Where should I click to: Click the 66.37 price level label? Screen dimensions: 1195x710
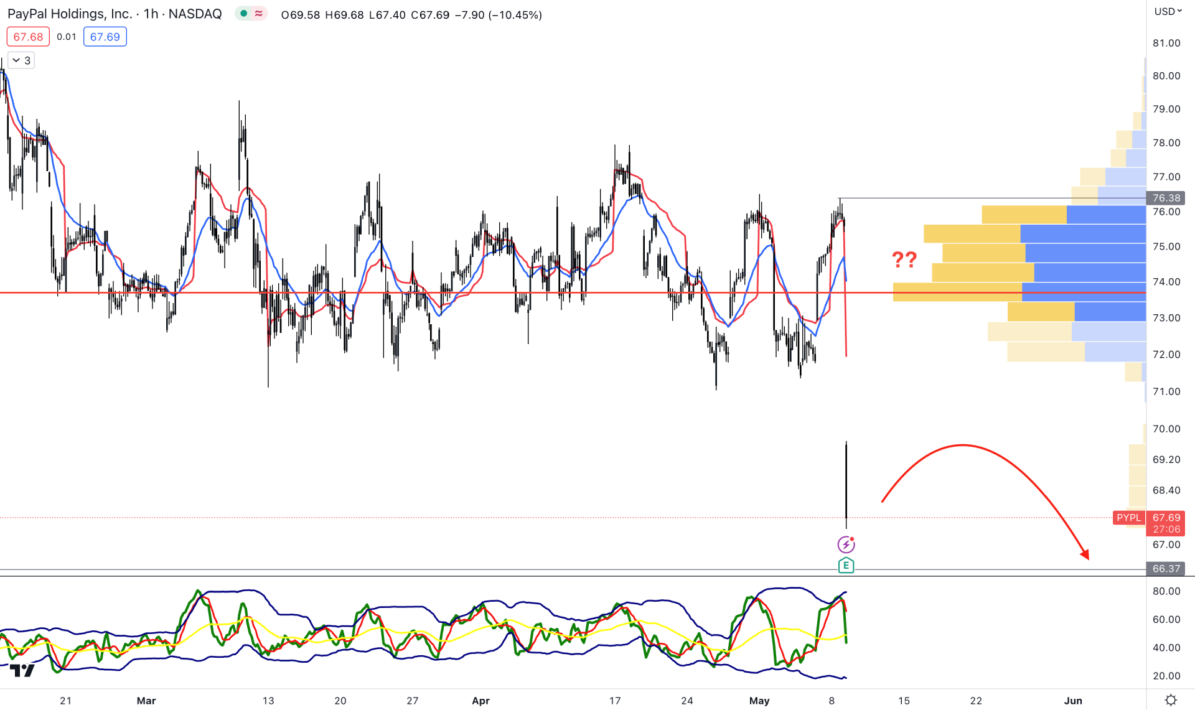[1166, 569]
